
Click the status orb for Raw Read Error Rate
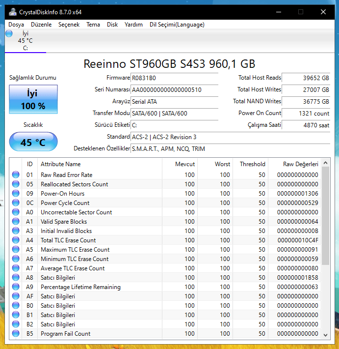16,175
